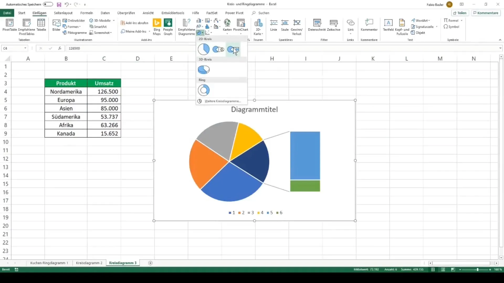The height and width of the screenshot is (283, 504).
Task: Select the Diagrammtitel chart title
Action: [x=254, y=110]
